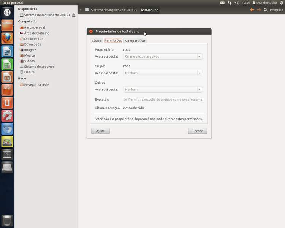Open Lixeira in sidebar
The height and width of the screenshot is (228, 285).
click(x=27, y=72)
